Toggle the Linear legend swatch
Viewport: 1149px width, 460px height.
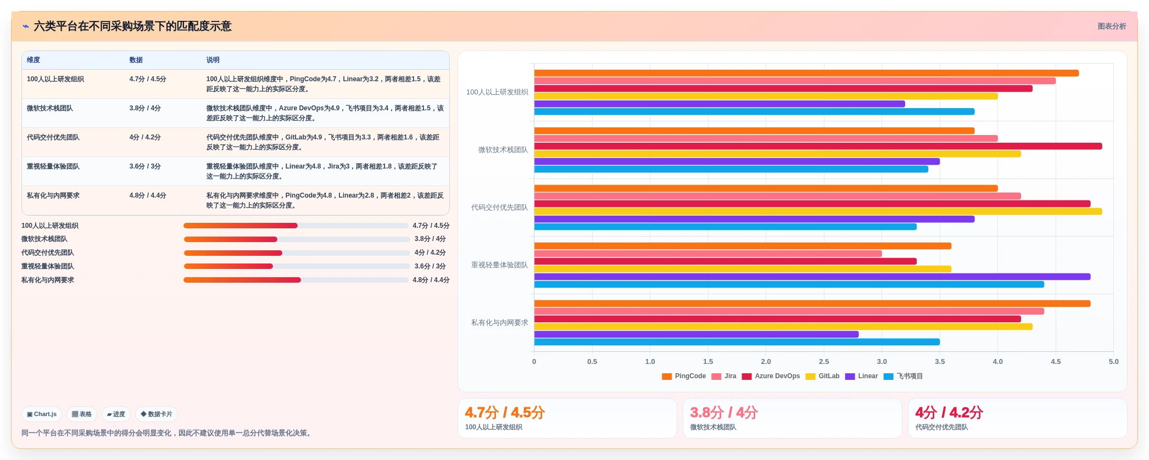pos(850,377)
